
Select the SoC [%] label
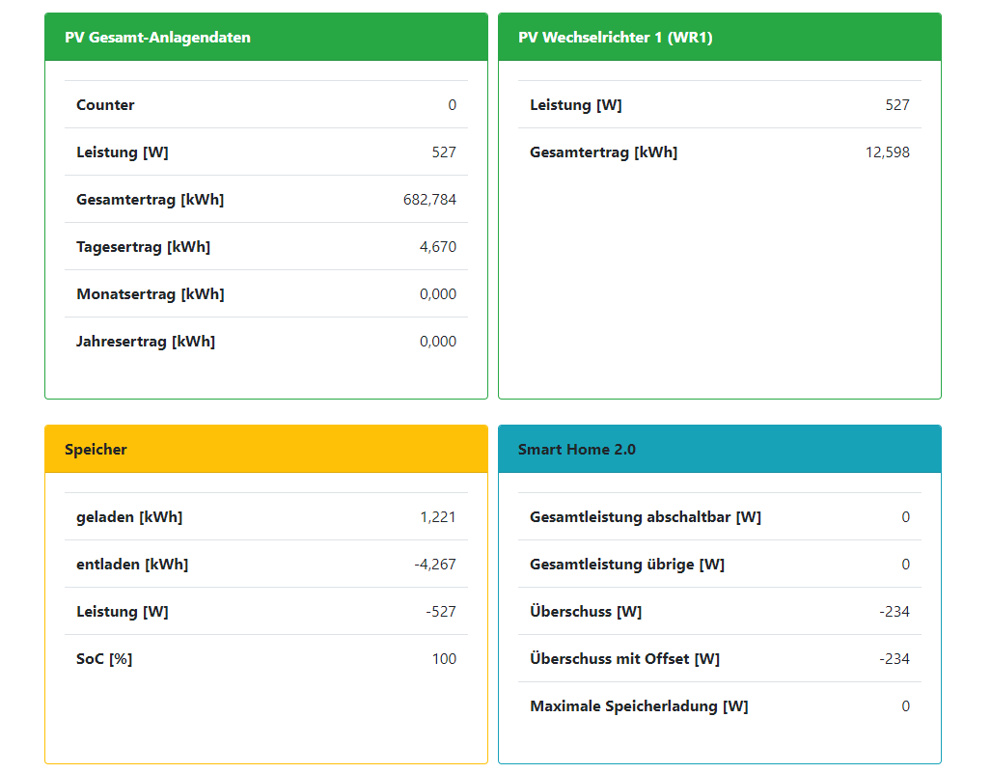point(104,659)
